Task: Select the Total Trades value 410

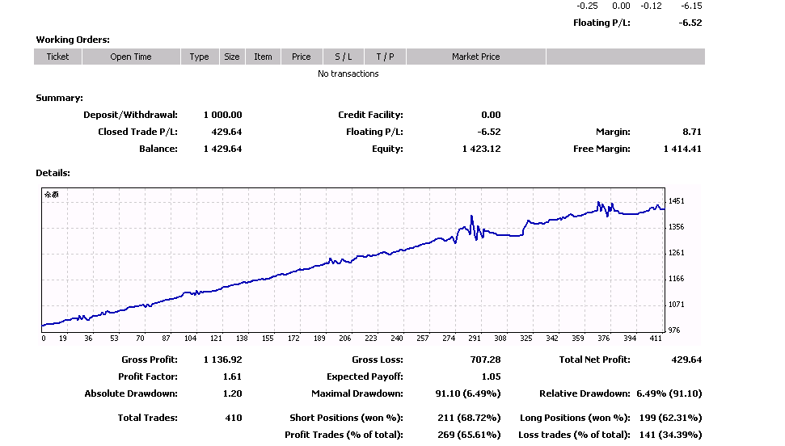Action: point(234,418)
